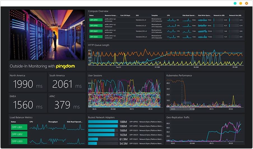
Task: Click the teal dot in window corner
Action: 235,3
